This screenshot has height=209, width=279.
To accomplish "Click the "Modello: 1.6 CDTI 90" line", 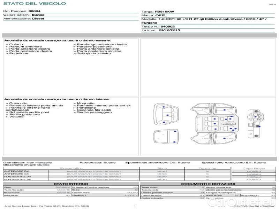I will click(204, 21).
